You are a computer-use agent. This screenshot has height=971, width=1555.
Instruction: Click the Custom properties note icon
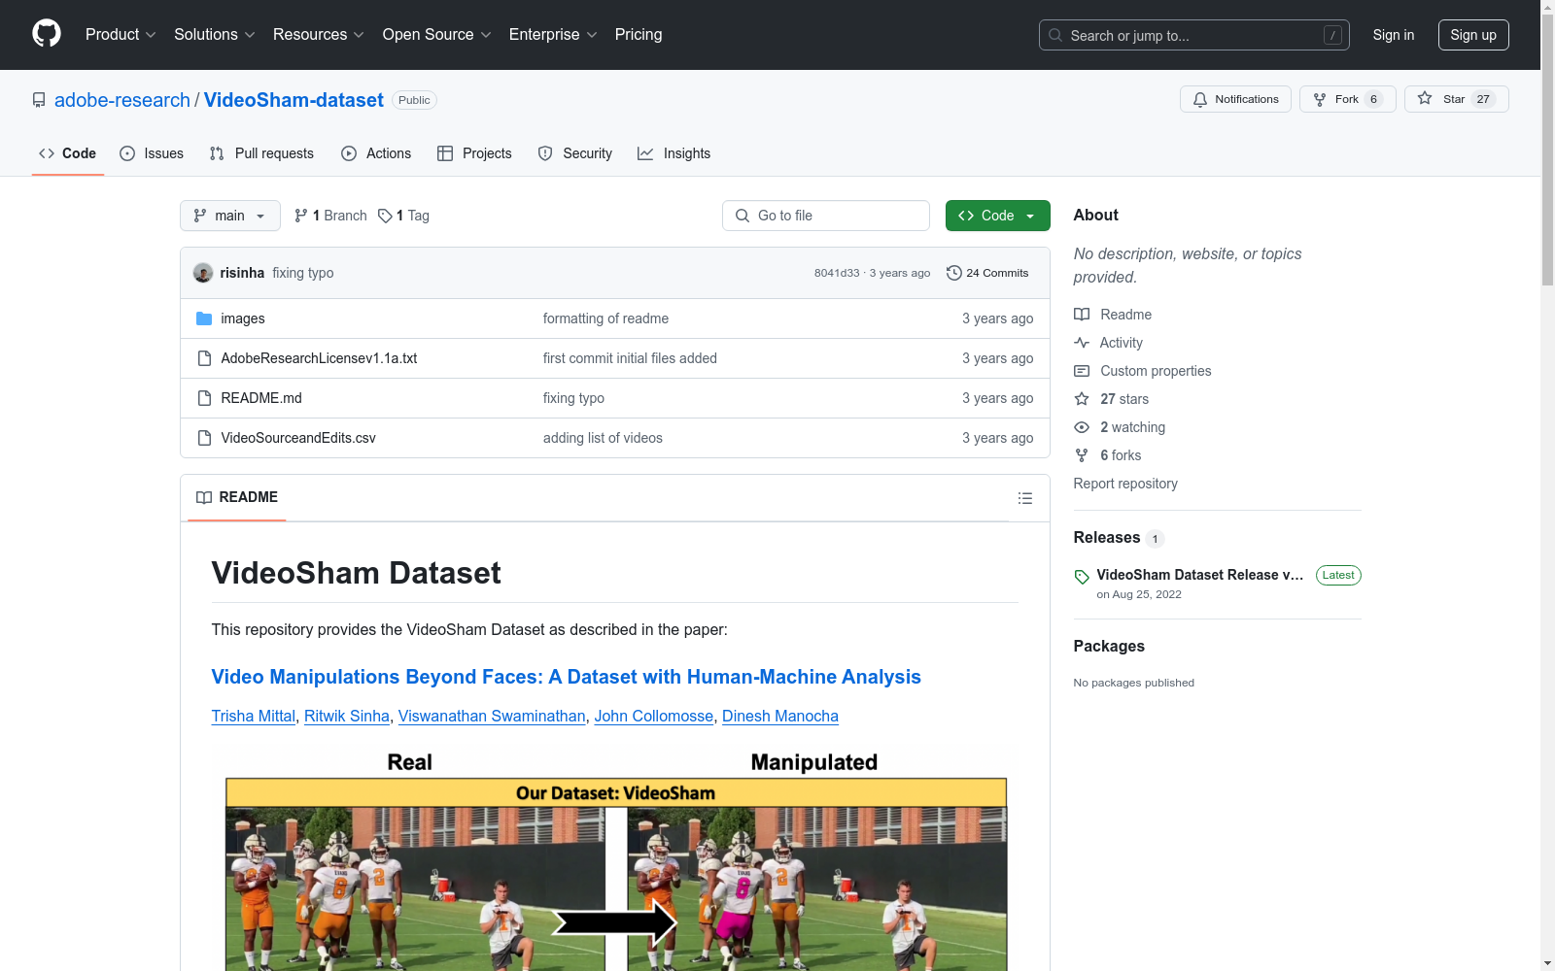pyautogui.click(x=1082, y=371)
